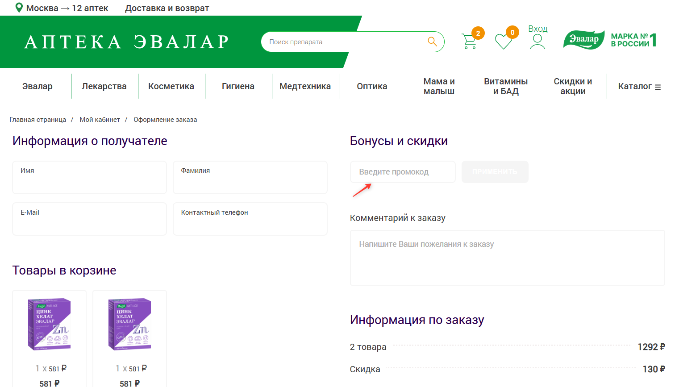Image resolution: width=700 pixels, height=387 pixels.
Task: Click the Фамилия input field
Action: tap(250, 177)
